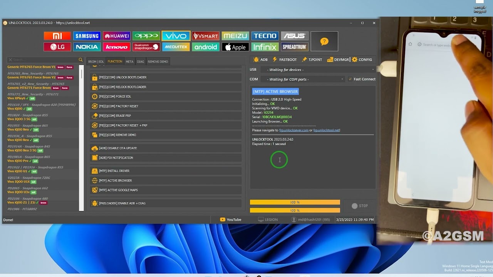Screen dimensions: 493x277
Task: Run [MTP] INSTALL DRIVER
Action: [x=166, y=171]
